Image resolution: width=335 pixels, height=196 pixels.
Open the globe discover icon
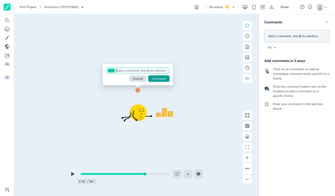click(x=7, y=47)
